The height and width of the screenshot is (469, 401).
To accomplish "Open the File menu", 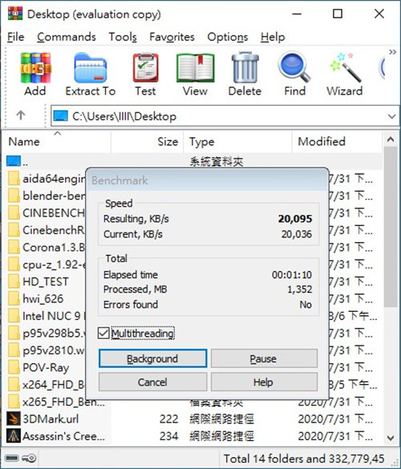I will pos(15,37).
